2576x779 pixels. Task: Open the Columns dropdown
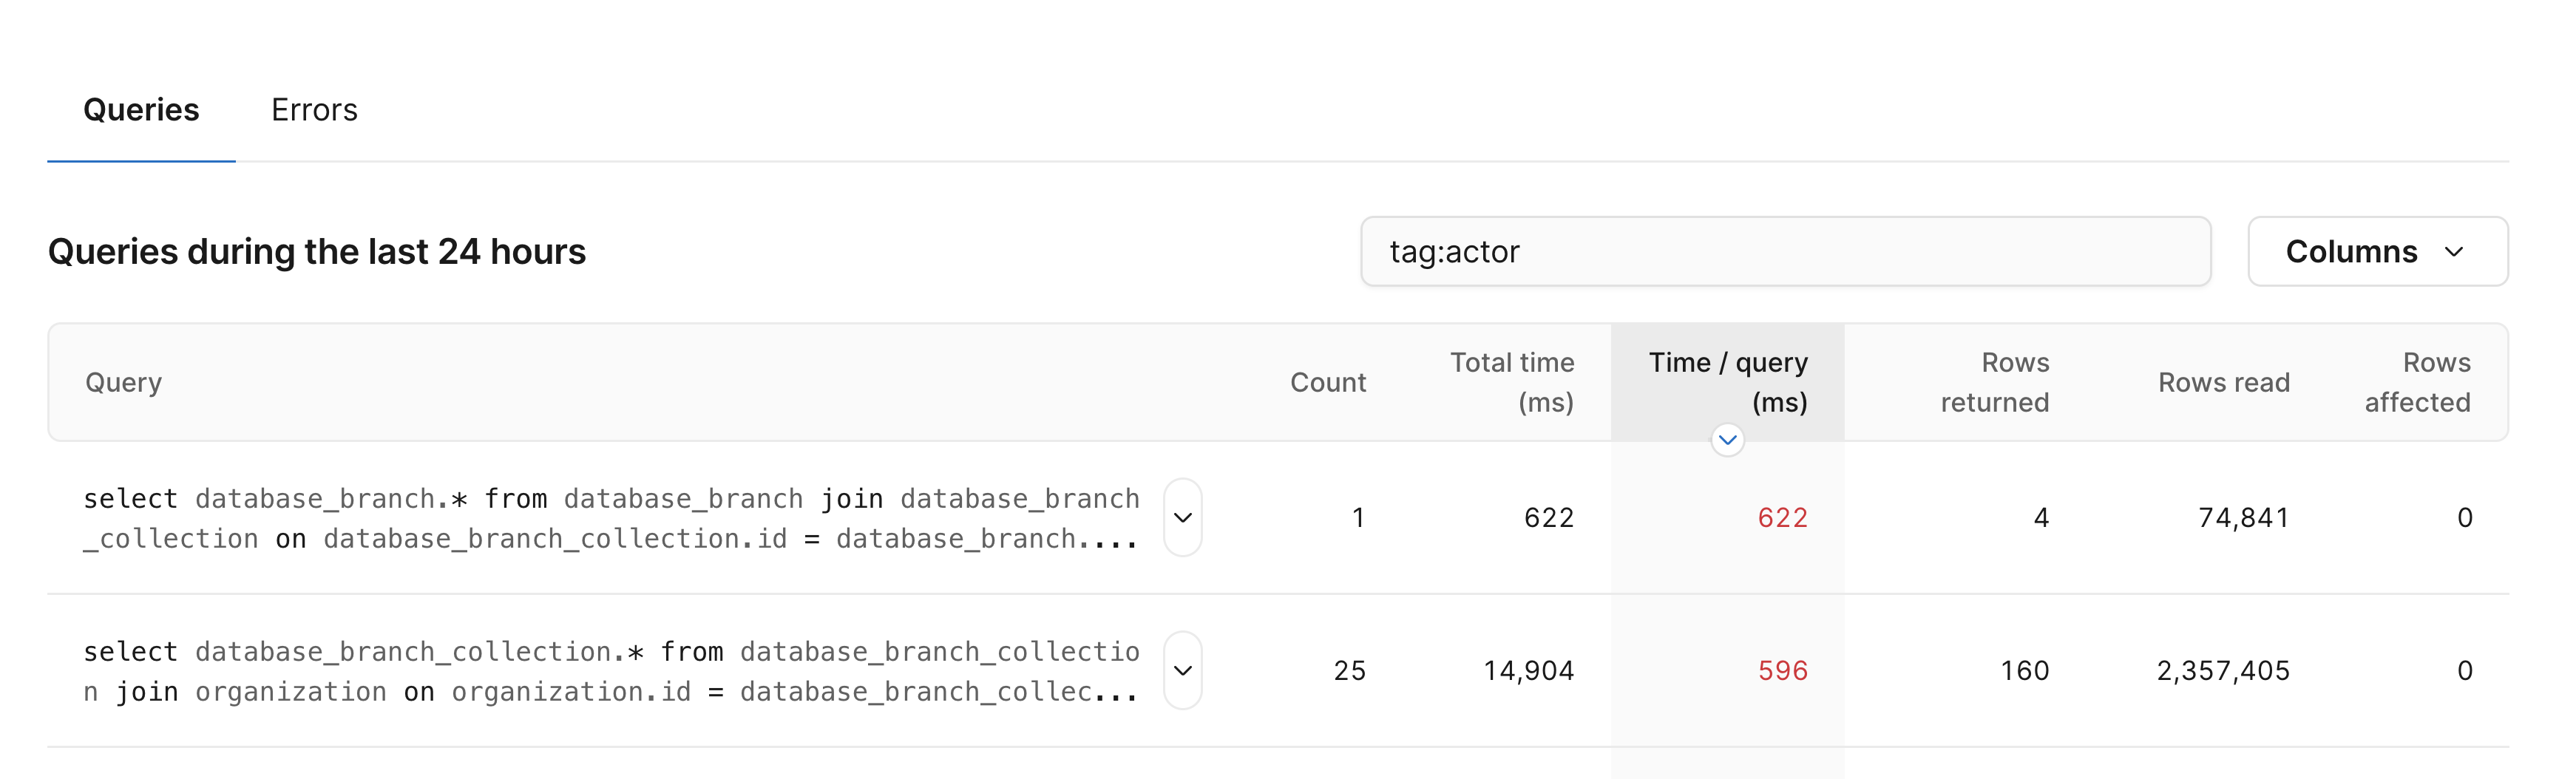pyautogui.click(x=2377, y=251)
